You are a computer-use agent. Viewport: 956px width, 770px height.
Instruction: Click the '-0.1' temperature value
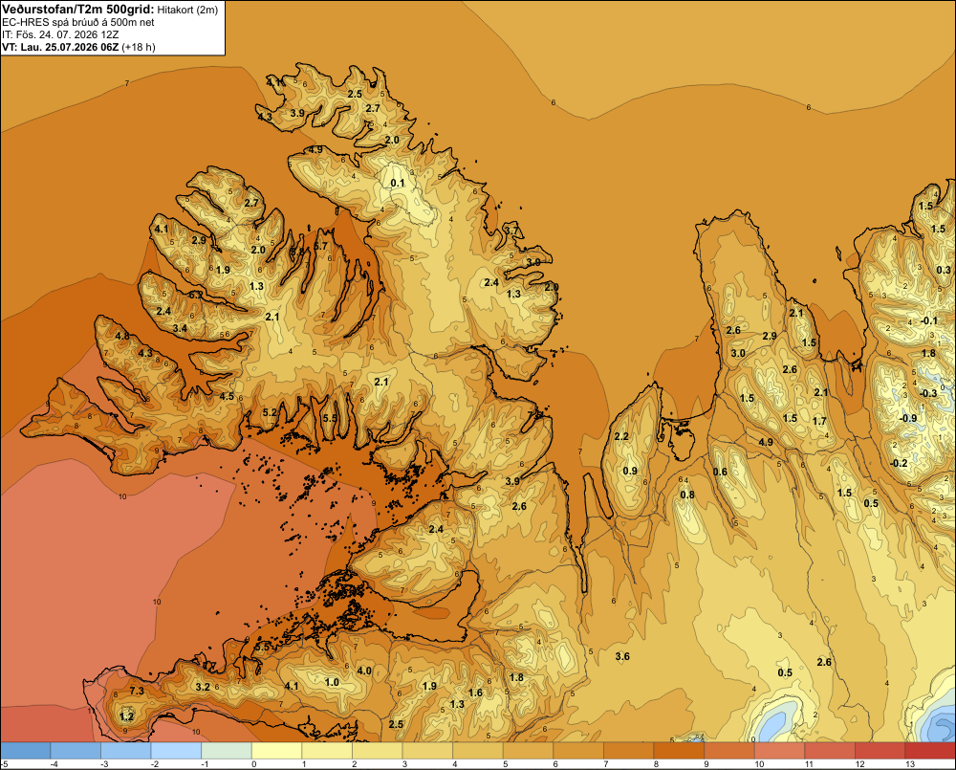pos(928,320)
